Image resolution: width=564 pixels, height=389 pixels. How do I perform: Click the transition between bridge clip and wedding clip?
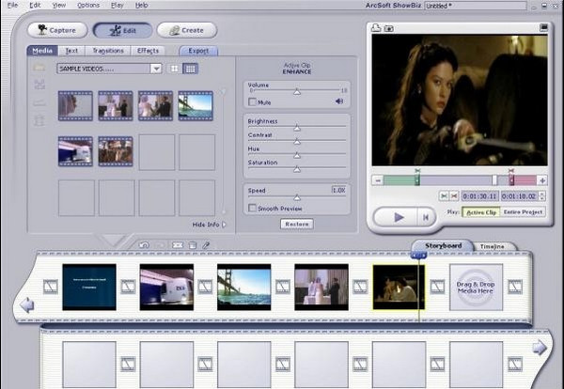coord(283,287)
